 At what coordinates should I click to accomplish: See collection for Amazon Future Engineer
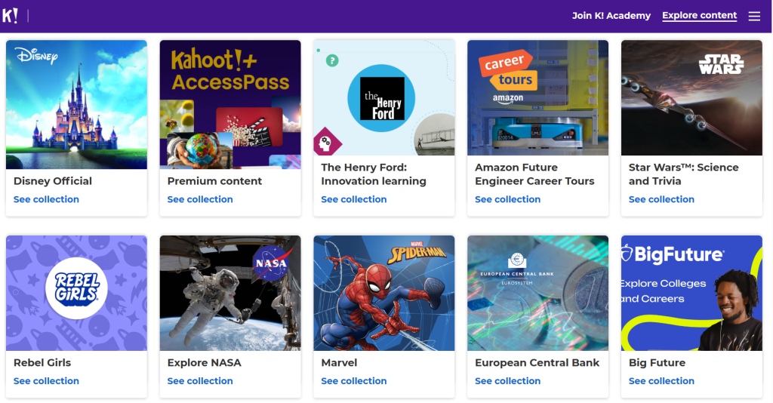click(x=508, y=199)
